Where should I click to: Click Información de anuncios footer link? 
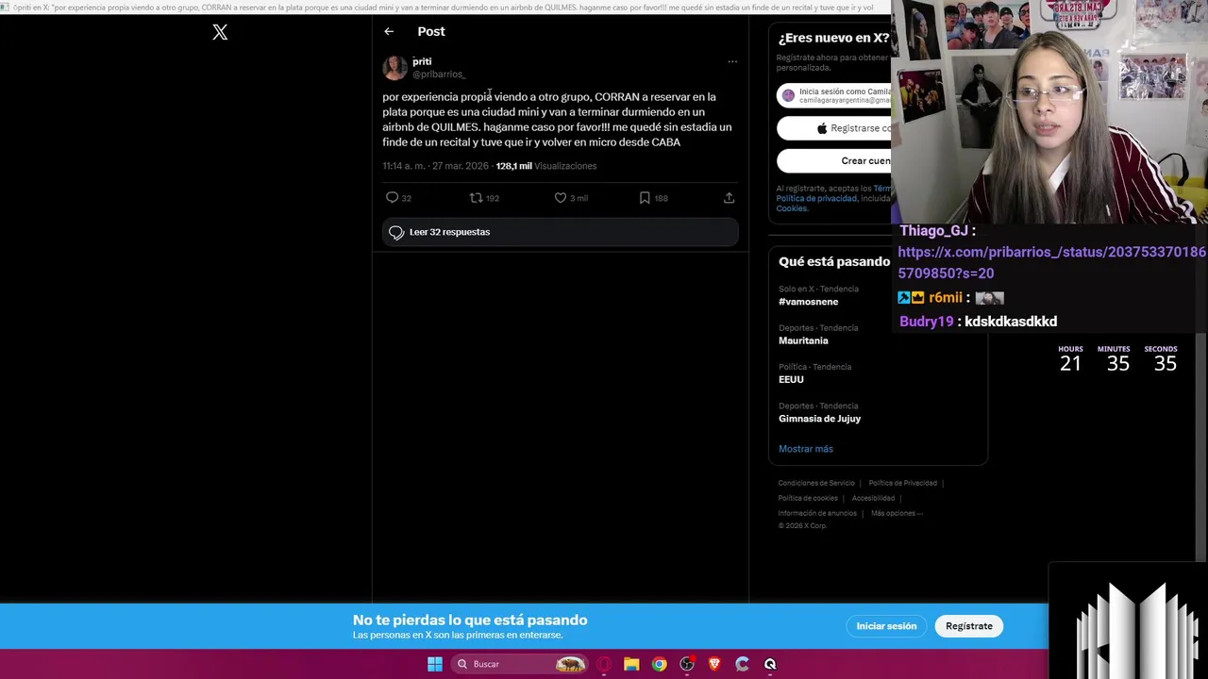coord(817,513)
